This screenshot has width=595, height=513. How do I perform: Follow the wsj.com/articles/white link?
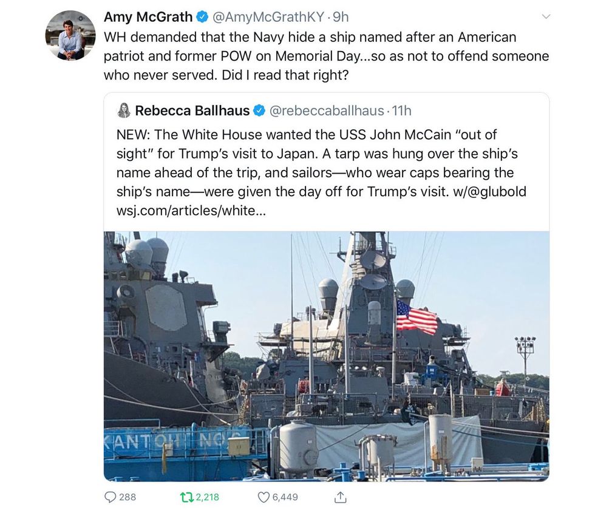point(191,211)
